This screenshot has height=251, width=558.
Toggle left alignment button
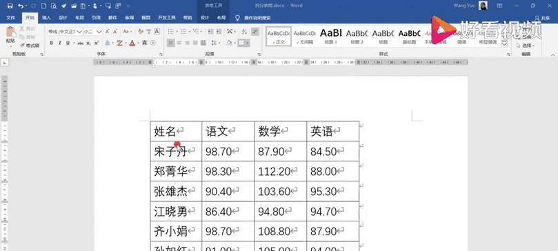(x=171, y=43)
